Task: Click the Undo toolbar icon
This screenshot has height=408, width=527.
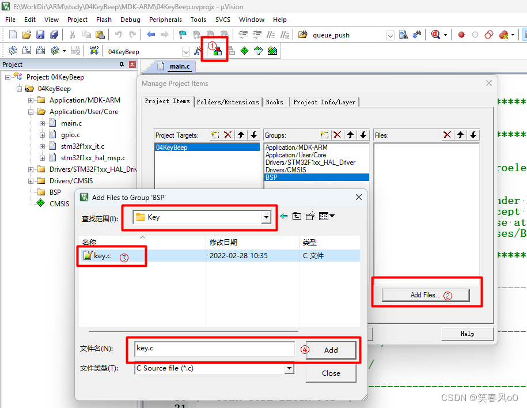Action: (x=118, y=35)
